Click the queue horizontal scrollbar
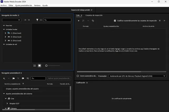Screen dimensions: 169x112 click(109, 72)
